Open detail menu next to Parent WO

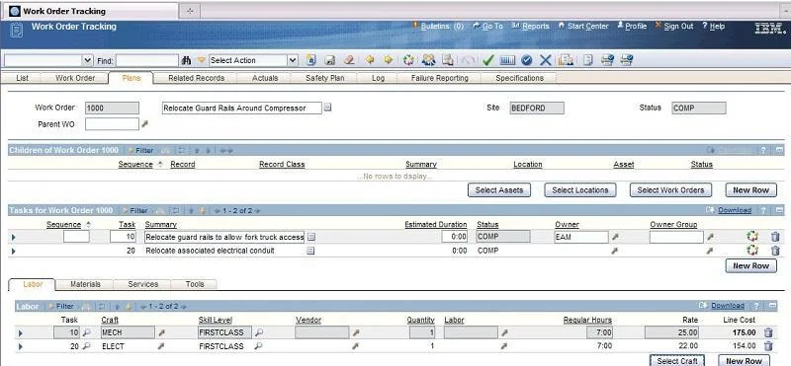tap(144, 124)
